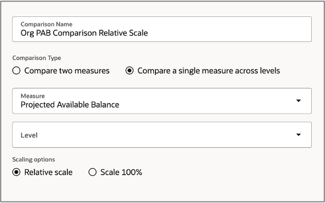The width and height of the screenshot is (325, 203).
Task: Choose the Relative scale radio button
Action: (16, 172)
